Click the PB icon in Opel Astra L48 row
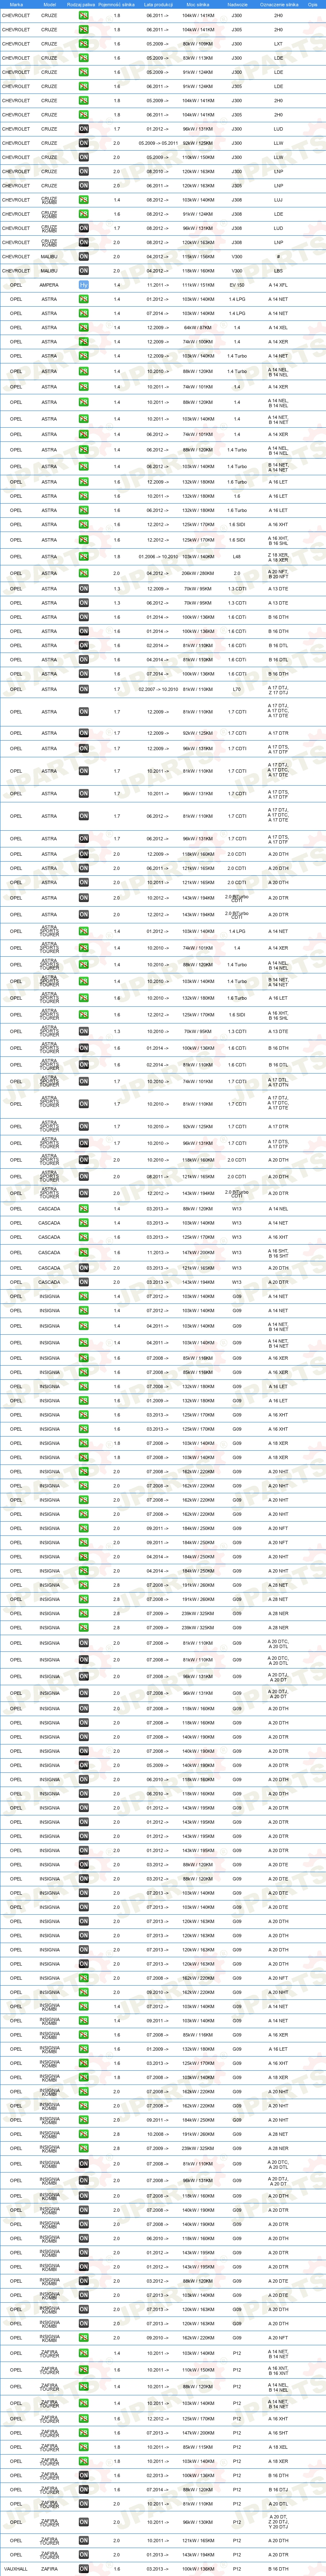326x2576 pixels. [84, 557]
